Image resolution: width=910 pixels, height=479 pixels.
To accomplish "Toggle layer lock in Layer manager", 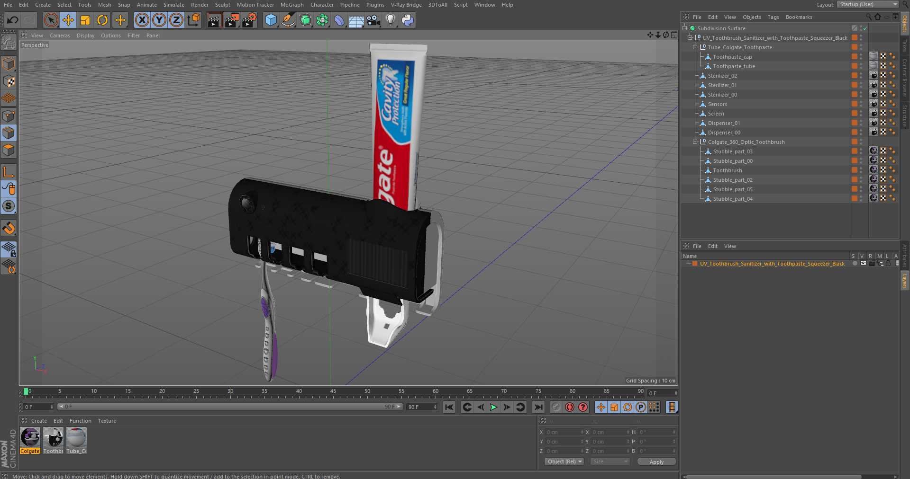I will (x=888, y=264).
